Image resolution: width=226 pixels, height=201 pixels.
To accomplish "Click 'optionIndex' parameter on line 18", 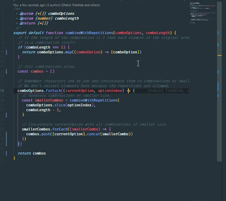I will tap(110, 91).
